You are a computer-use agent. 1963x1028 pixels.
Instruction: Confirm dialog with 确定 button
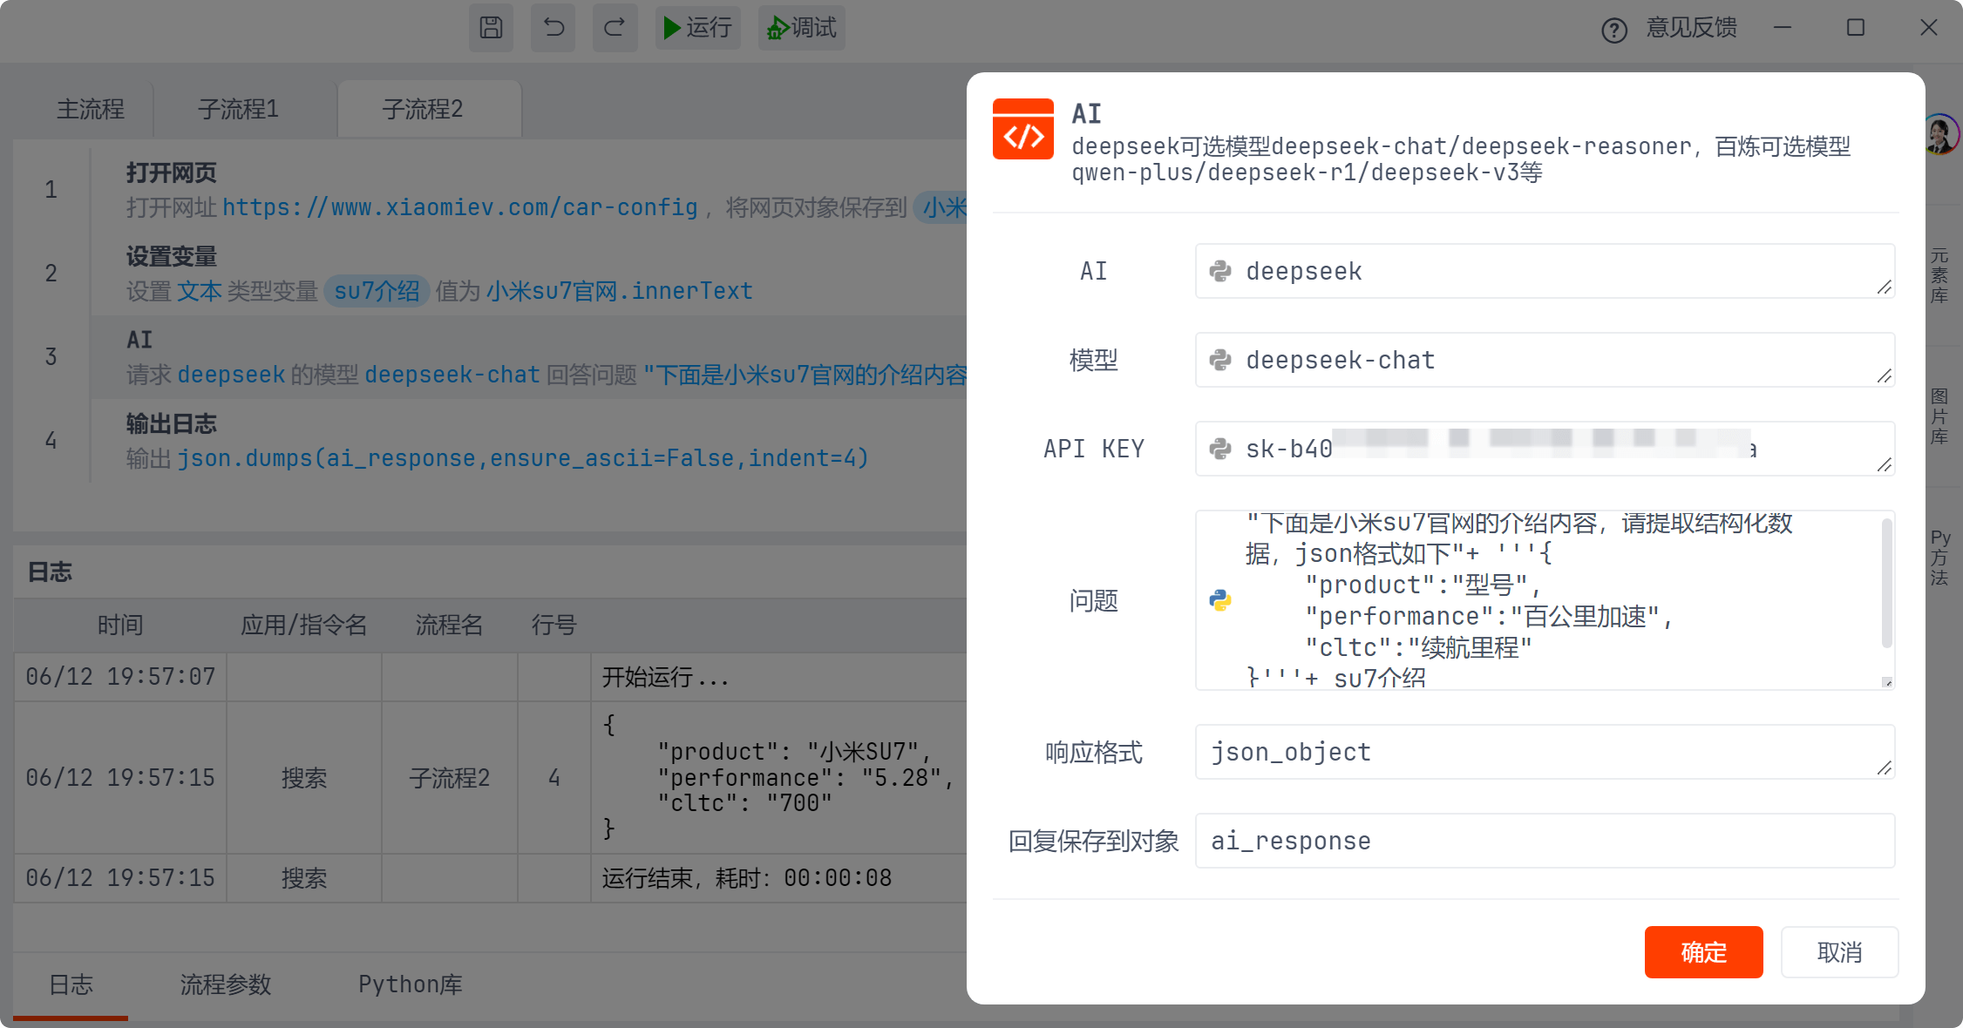point(1703,952)
